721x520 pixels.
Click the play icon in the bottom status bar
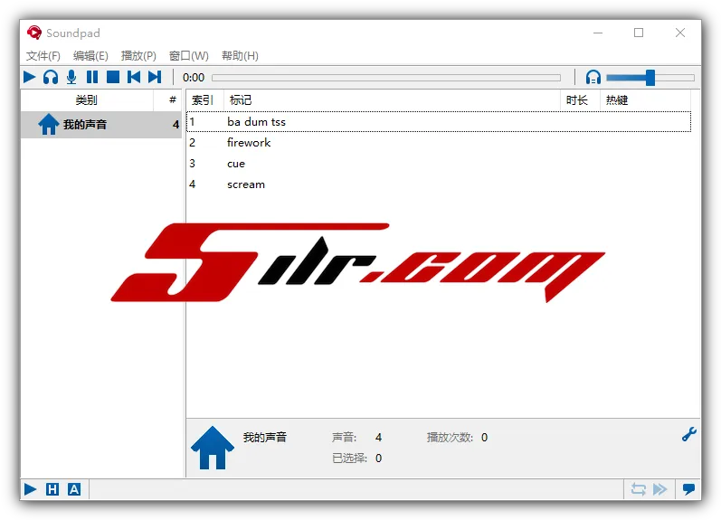(31, 489)
